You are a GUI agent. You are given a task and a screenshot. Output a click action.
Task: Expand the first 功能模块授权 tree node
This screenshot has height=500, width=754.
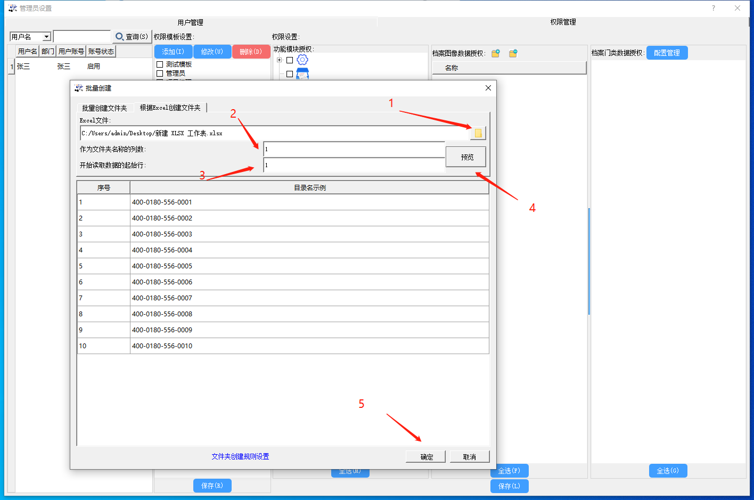coord(279,60)
